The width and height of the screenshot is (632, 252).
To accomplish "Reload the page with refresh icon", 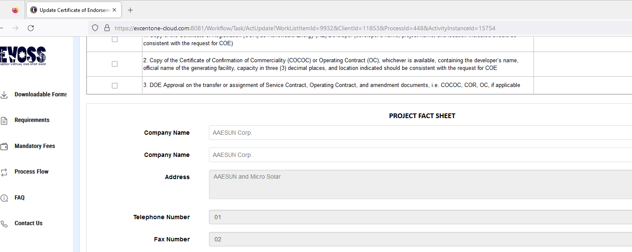I will [31, 28].
